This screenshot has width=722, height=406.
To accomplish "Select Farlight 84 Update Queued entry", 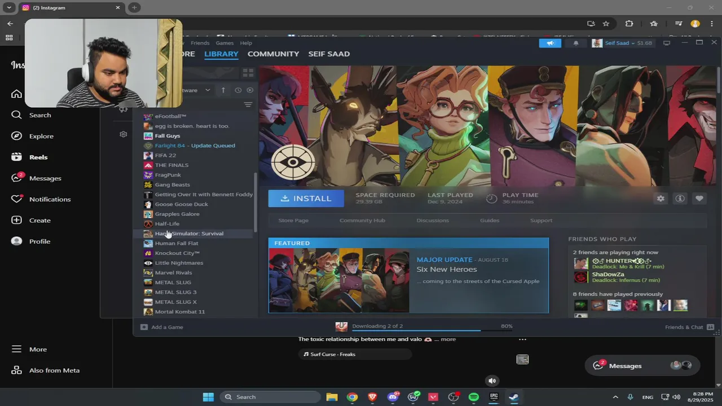I will click(194, 145).
